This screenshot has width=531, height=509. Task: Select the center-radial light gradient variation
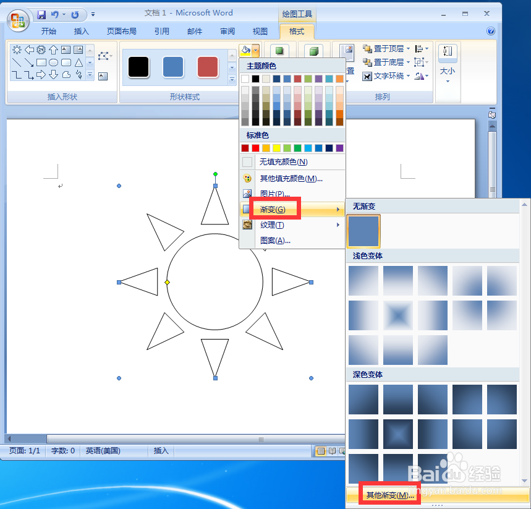tap(398, 315)
